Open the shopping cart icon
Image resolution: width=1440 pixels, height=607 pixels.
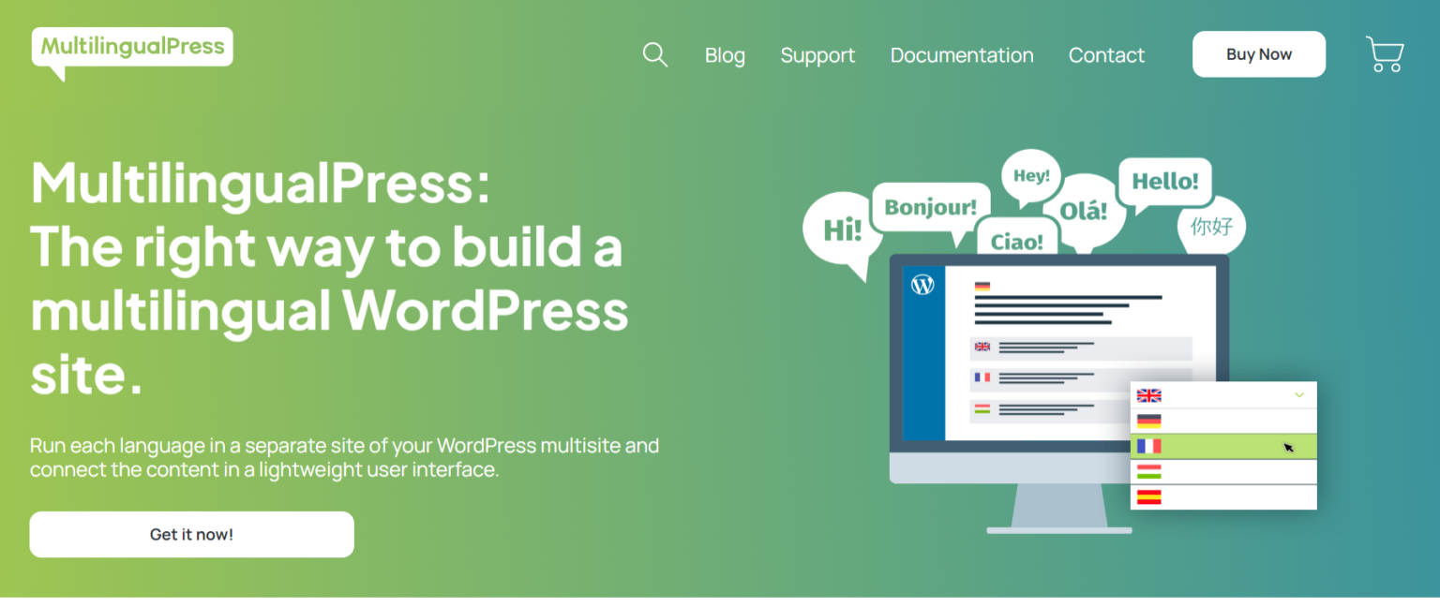(1385, 53)
